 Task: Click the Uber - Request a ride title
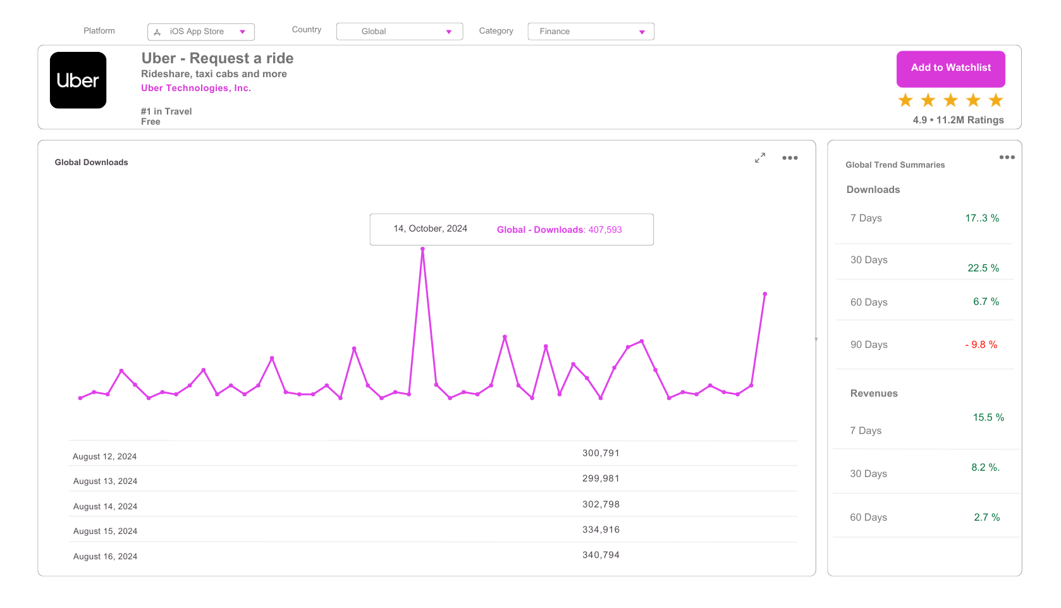coord(218,58)
